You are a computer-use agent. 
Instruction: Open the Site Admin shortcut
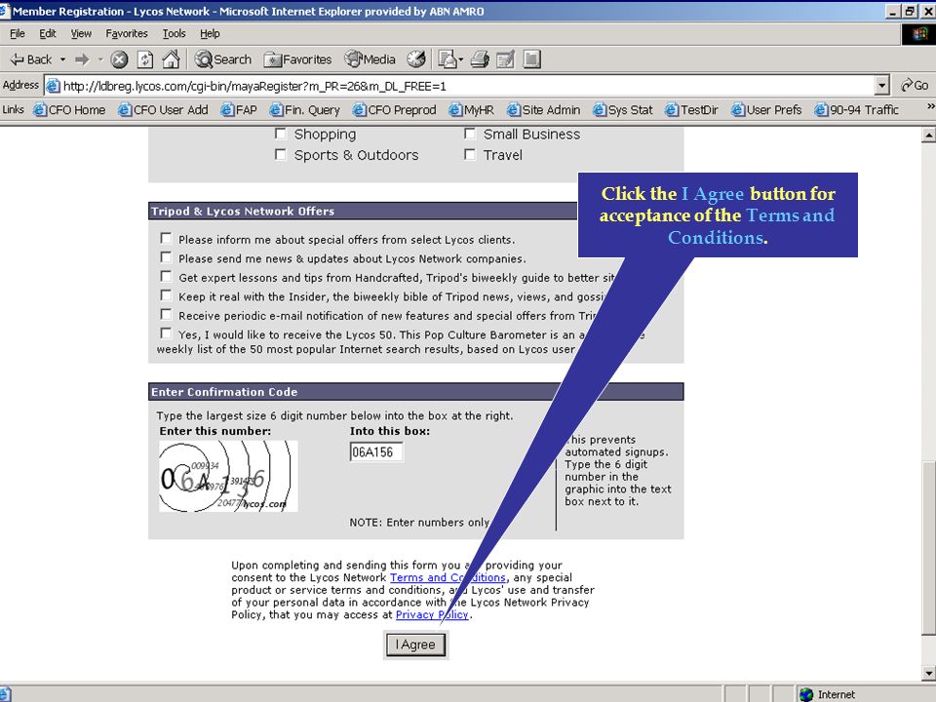[543, 110]
